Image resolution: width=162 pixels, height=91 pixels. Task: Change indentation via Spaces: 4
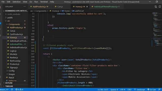[114, 89]
